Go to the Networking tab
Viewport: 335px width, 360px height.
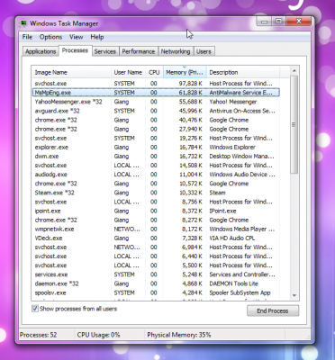pyautogui.click(x=176, y=51)
